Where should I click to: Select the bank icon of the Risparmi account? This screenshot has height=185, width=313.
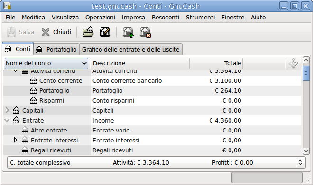click(33, 100)
